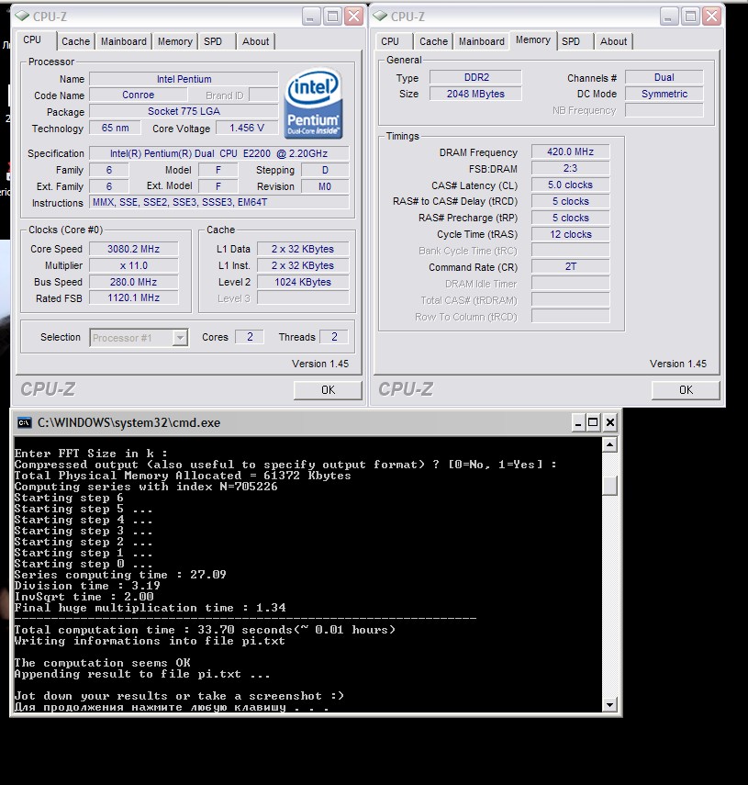Image resolution: width=748 pixels, height=785 pixels.
Task: Click OK in the right CPU-Z window
Action: [686, 390]
